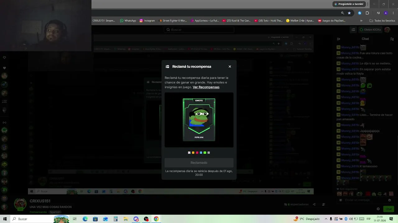Open the emoji picker in chat input

(390, 200)
